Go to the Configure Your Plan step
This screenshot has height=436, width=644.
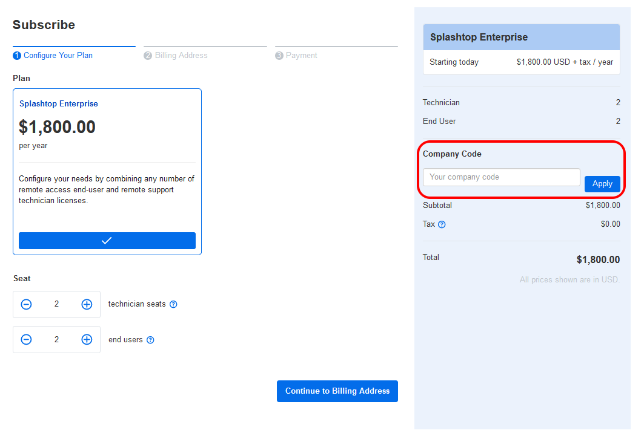pyautogui.click(x=58, y=56)
